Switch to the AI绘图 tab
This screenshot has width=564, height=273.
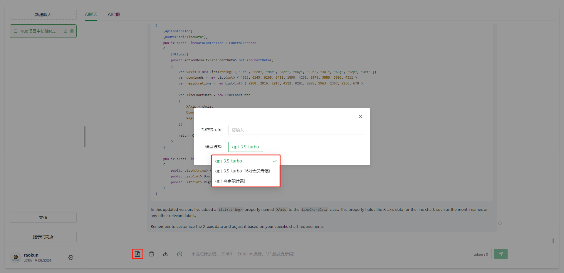pyautogui.click(x=114, y=14)
